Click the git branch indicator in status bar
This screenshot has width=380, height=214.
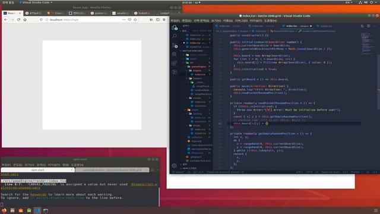tap(179, 172)
